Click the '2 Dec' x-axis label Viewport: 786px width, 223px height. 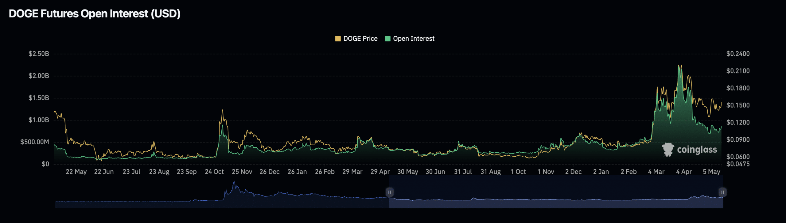click(x=574, y=172)
